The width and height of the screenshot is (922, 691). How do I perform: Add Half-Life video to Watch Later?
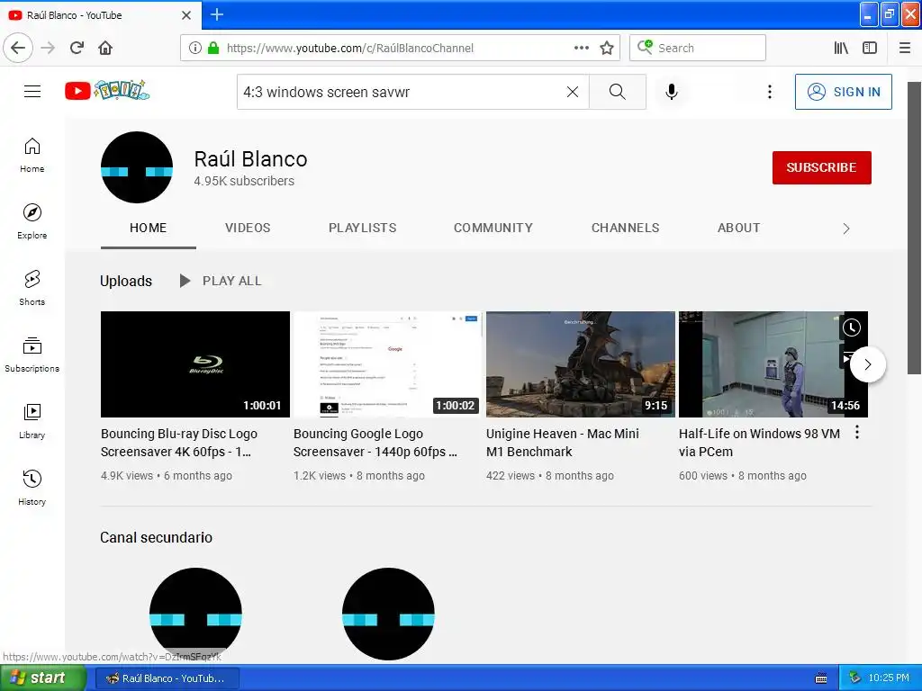tap(852, 328)
